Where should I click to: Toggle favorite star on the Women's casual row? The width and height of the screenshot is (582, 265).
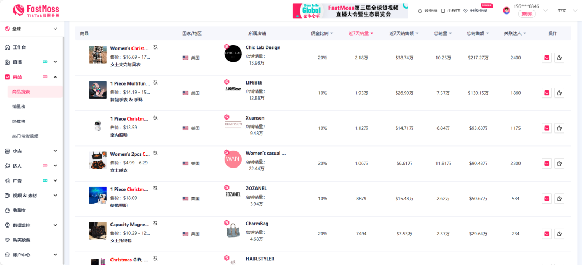click(559, 163)
